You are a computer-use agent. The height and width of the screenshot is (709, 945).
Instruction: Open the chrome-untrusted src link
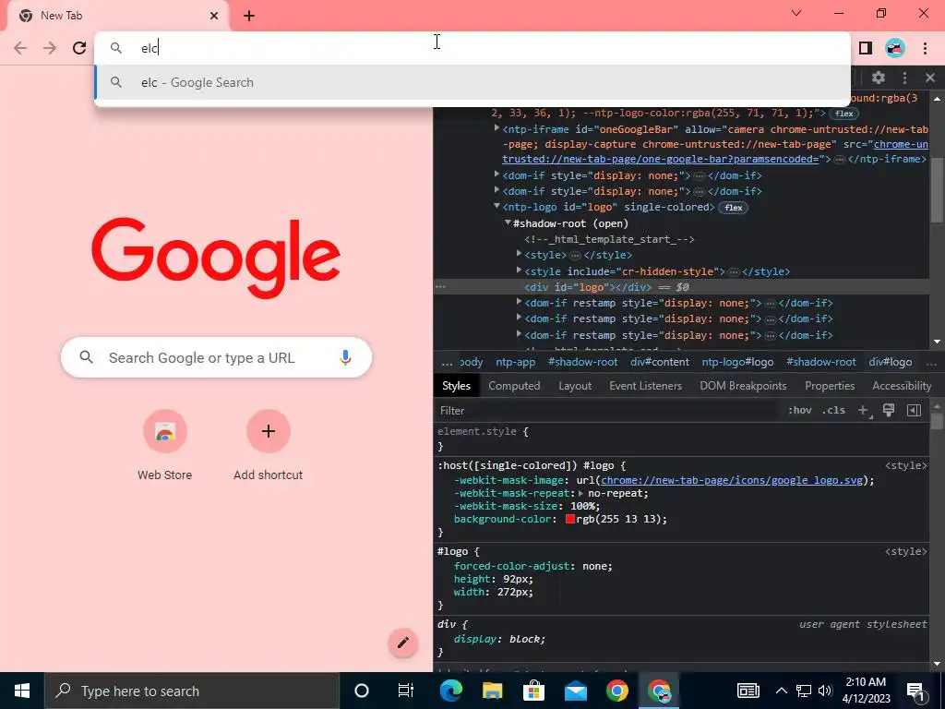click(716, 152)
